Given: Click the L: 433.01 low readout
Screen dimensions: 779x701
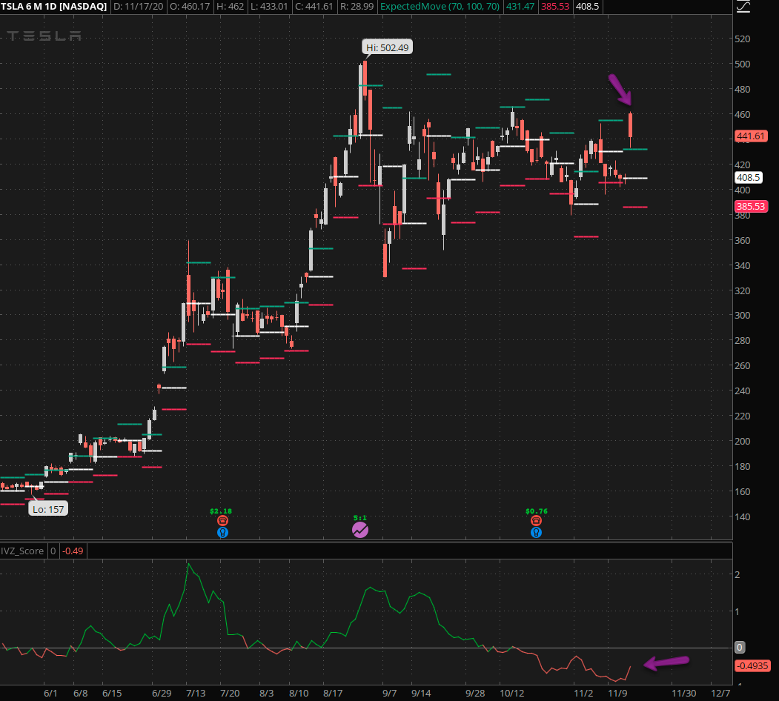Looking at the screenshot, I should (x=271, y=7).
